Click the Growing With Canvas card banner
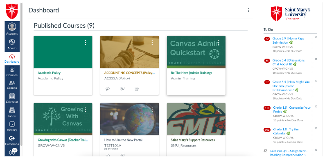This screenshot has width=327, height=167. 63,119
